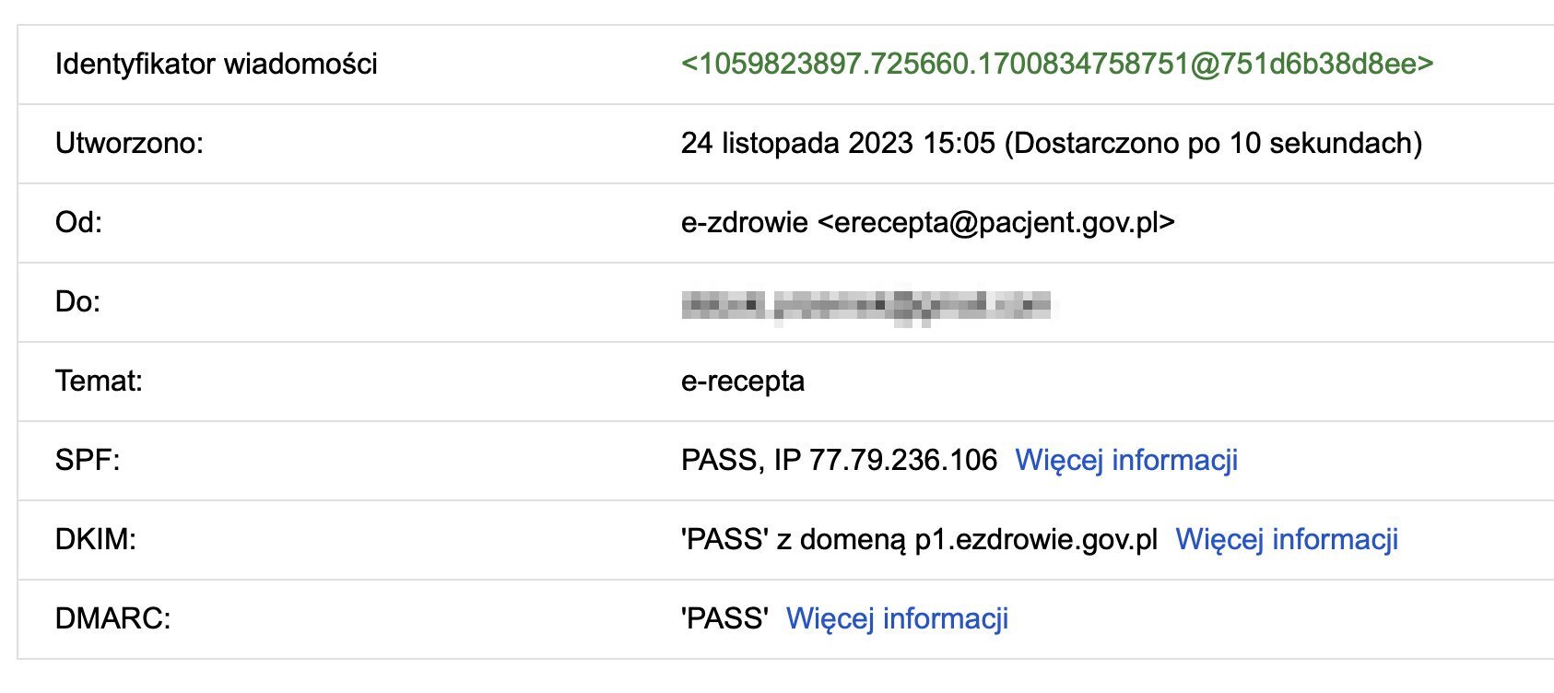The image size is (1554, 693).
Task: Click the Dostarczono po 10 sekundach text
Action: (1214, 143)
